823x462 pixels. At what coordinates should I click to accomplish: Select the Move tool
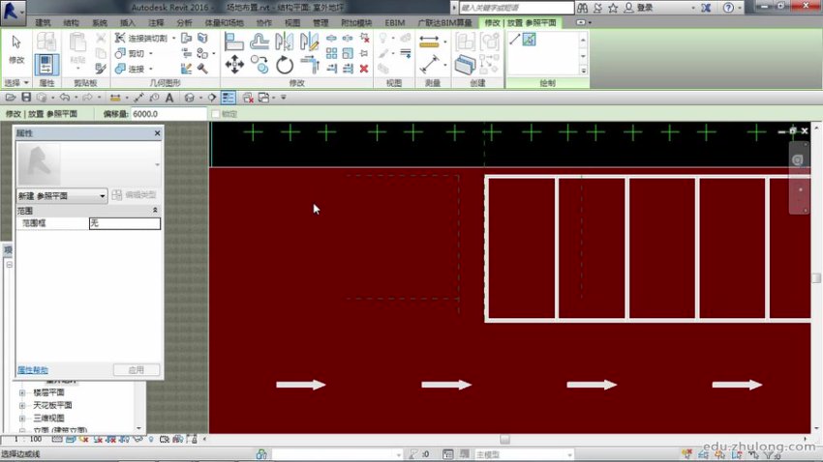pyautogui.click(x=234, y=65)
